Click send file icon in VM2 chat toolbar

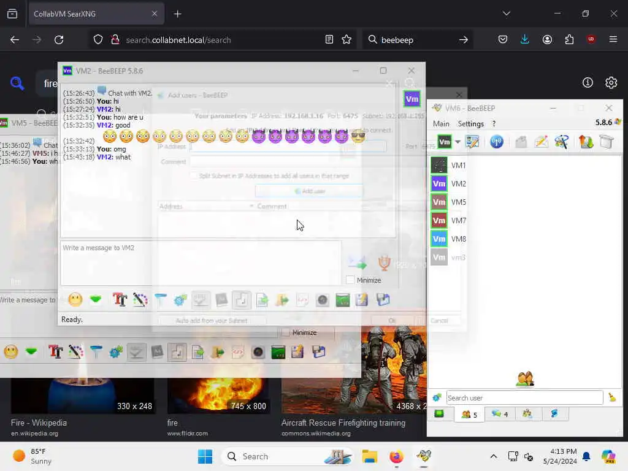(x=262, y=299)
